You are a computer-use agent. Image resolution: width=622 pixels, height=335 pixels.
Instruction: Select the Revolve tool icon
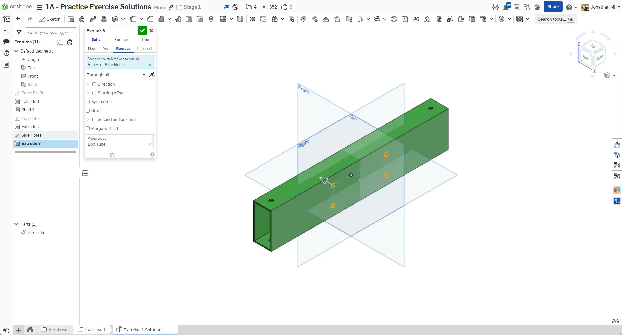coord(82,19)
